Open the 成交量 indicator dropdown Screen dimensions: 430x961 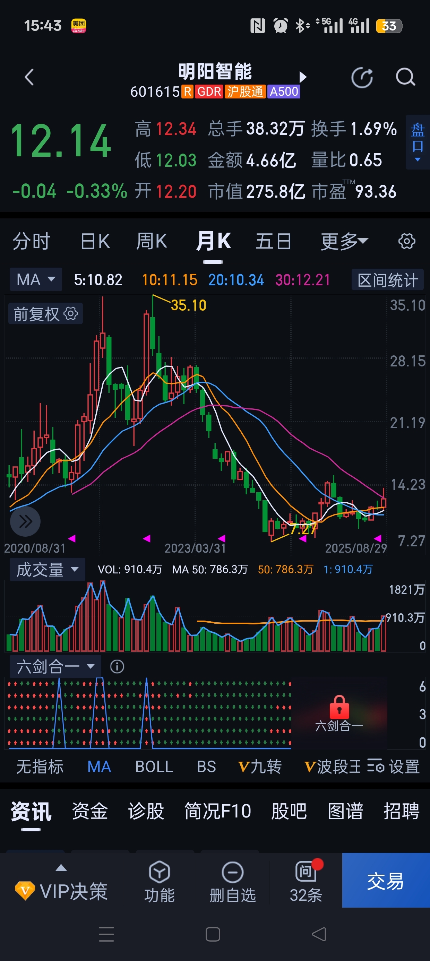point(48,569)
